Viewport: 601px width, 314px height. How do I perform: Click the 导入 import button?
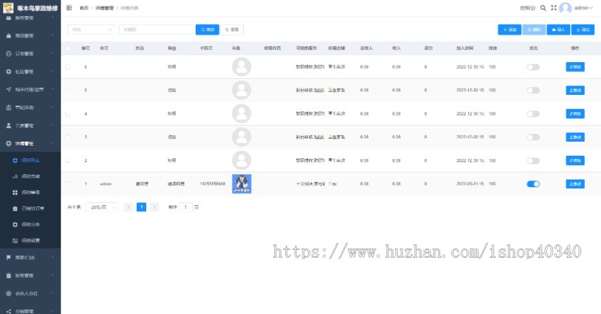click(x=558, y=29)
